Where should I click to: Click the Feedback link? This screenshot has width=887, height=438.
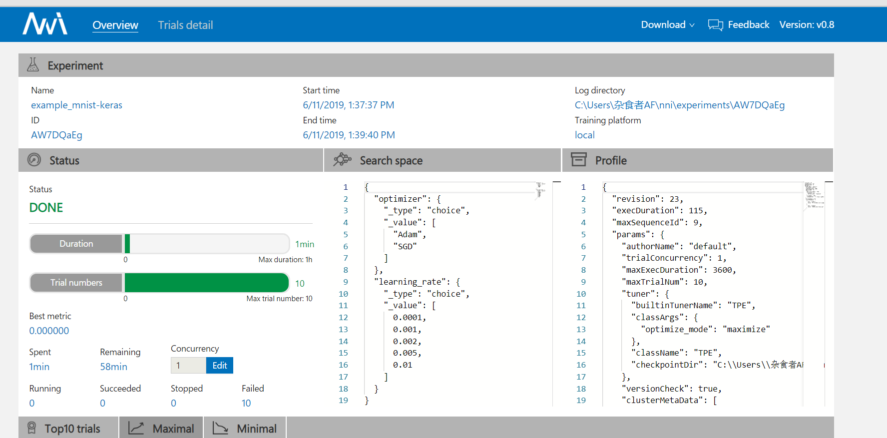pos(748,24)
